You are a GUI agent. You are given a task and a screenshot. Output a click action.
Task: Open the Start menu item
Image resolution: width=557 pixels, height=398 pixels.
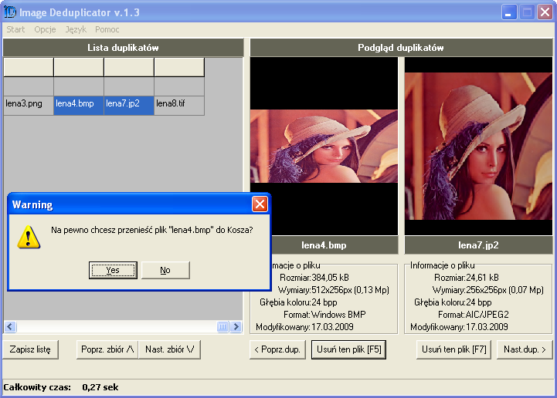(x=15, y=29)
